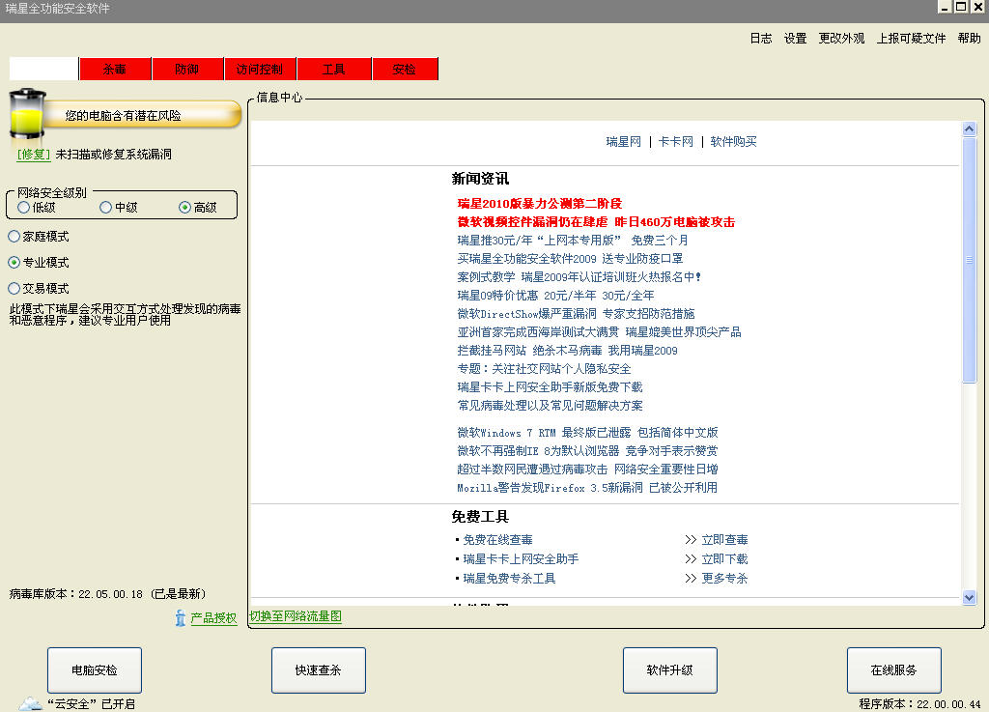Open news 常见病毒处理以及常见问题解决方案
Viewport: 989px width, 712px height.
(x=550, y=405)
